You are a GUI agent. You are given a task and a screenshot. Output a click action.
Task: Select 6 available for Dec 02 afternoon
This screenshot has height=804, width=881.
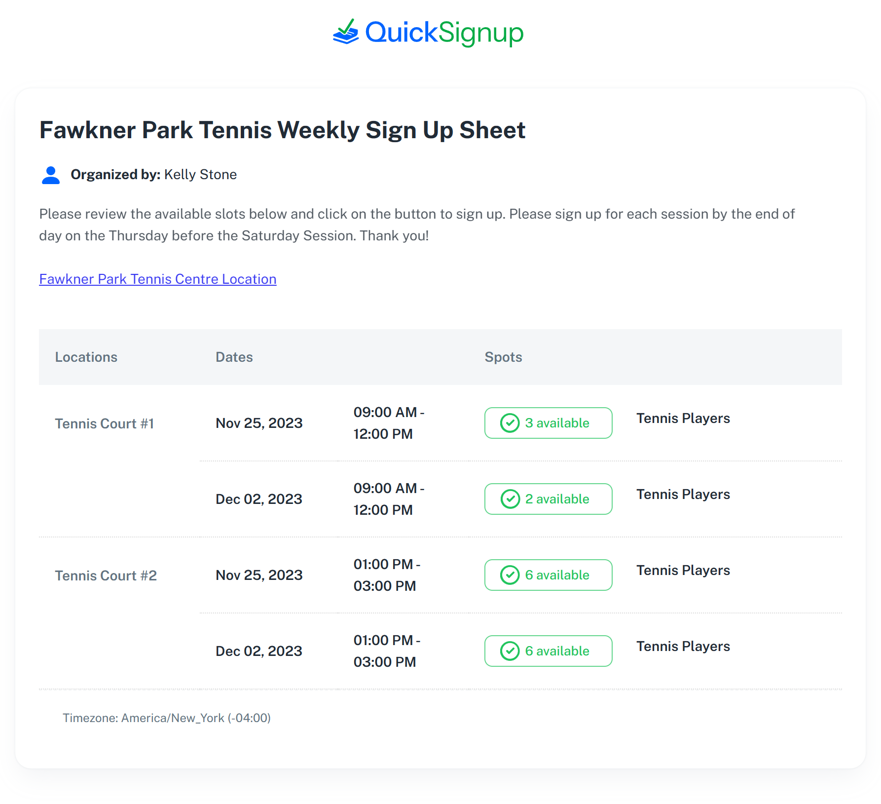(548, 651)
